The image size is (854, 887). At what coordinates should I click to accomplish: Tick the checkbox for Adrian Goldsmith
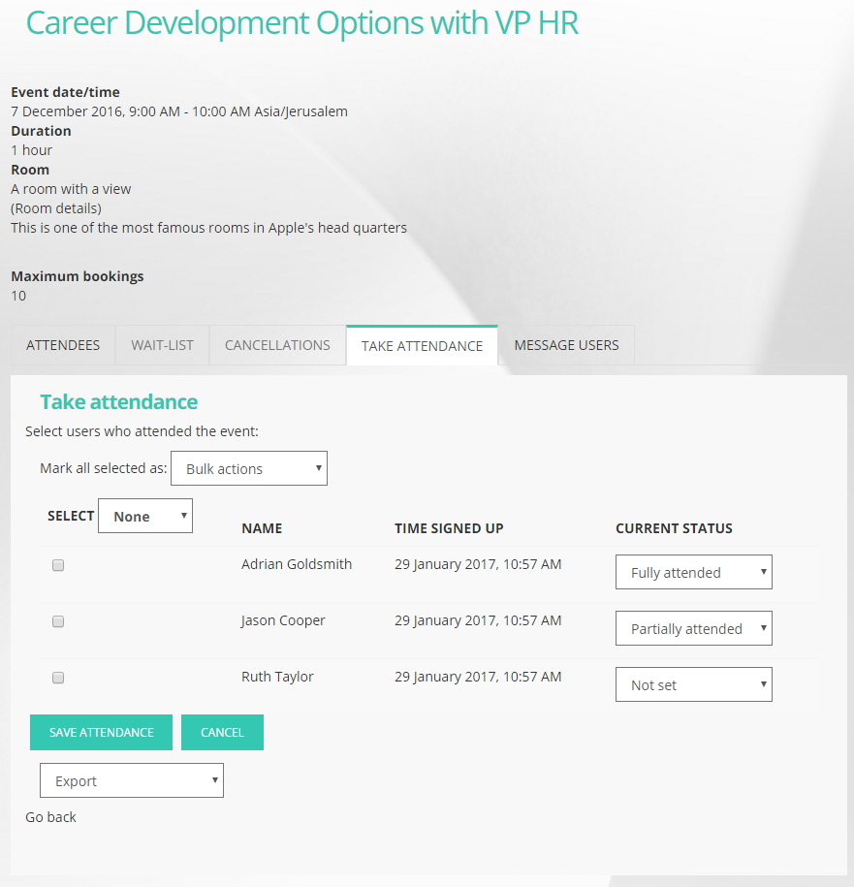click(x=58, y=565)
